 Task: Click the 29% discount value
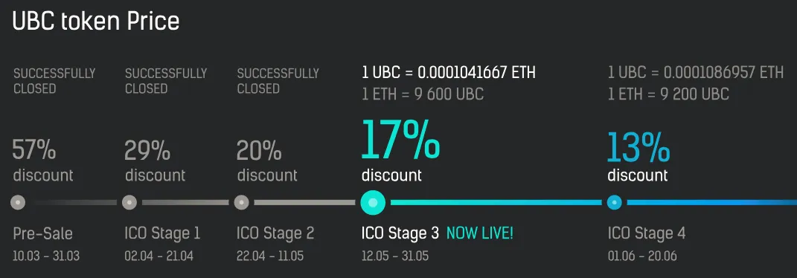coord(147,150)
